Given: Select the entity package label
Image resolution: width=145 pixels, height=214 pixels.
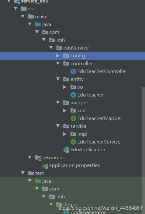Looking at the screenshot, I should click(x=77, y=79).
